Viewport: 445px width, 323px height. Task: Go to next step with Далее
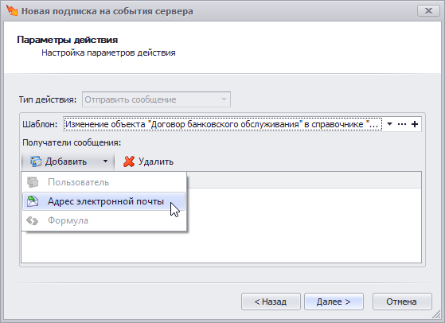pos(334,302)
